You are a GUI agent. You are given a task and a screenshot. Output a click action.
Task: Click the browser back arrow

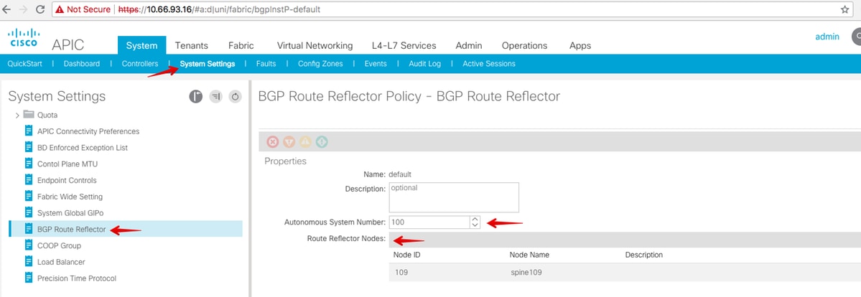tap(6, 9)
